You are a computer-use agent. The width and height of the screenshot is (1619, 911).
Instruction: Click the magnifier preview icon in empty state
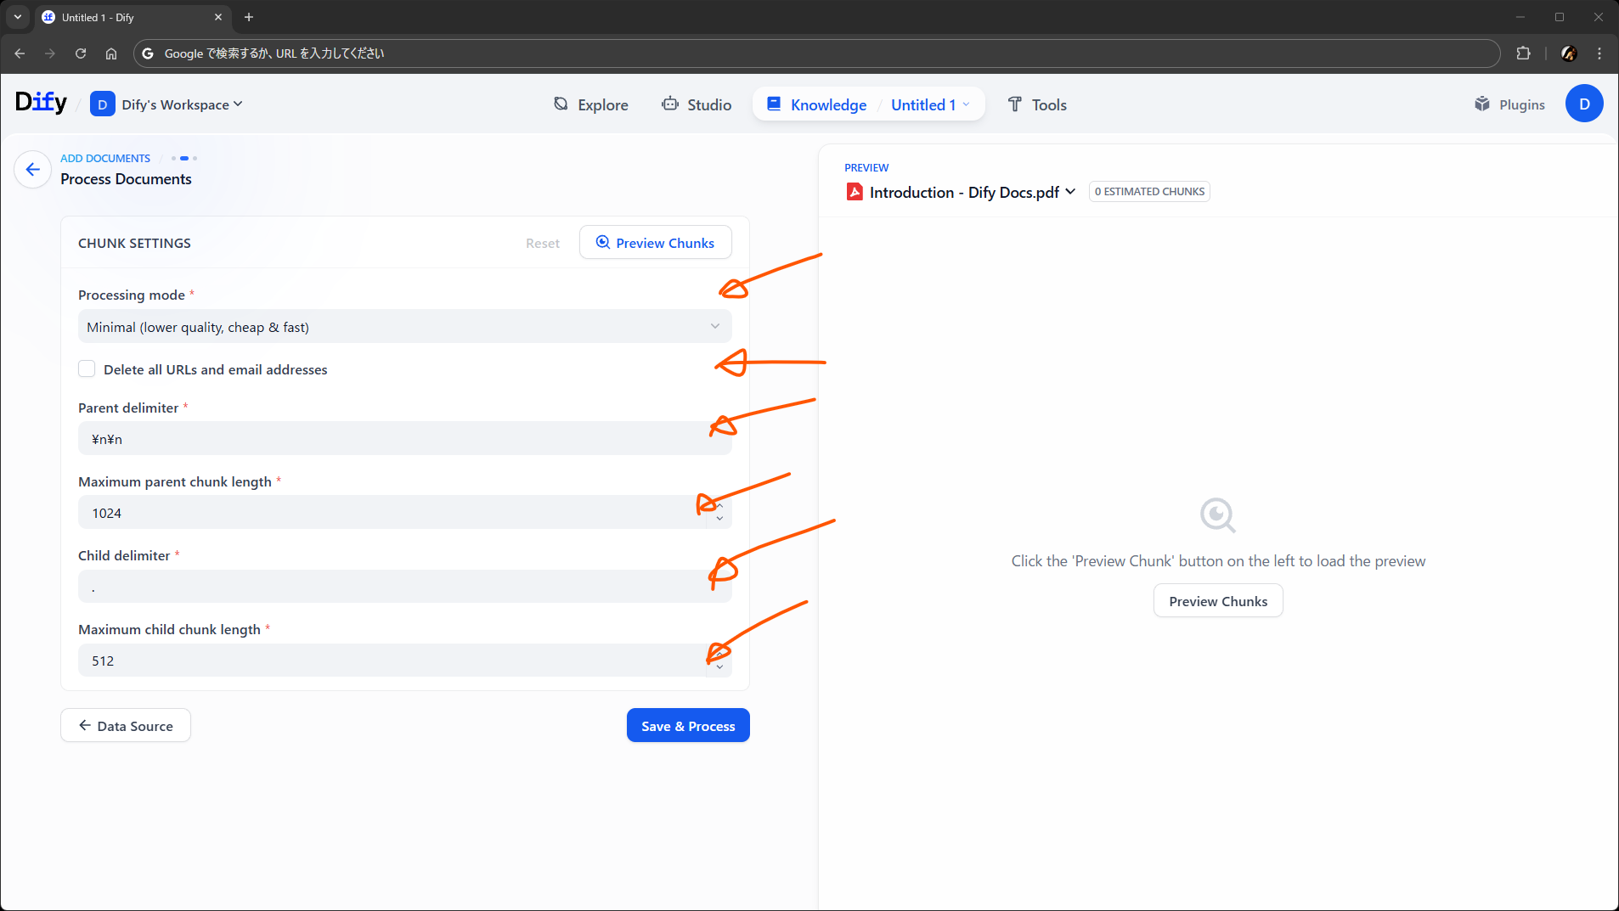coord(1217,515)
